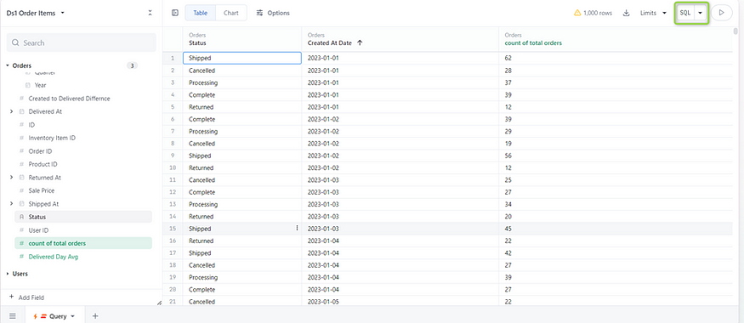Open the Query tab
This screenshot has height=323, width=744.
[54, 316]
